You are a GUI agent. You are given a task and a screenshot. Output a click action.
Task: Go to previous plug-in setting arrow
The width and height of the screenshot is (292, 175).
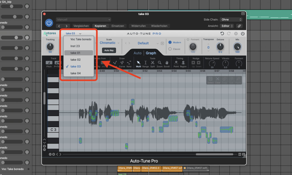59,26
